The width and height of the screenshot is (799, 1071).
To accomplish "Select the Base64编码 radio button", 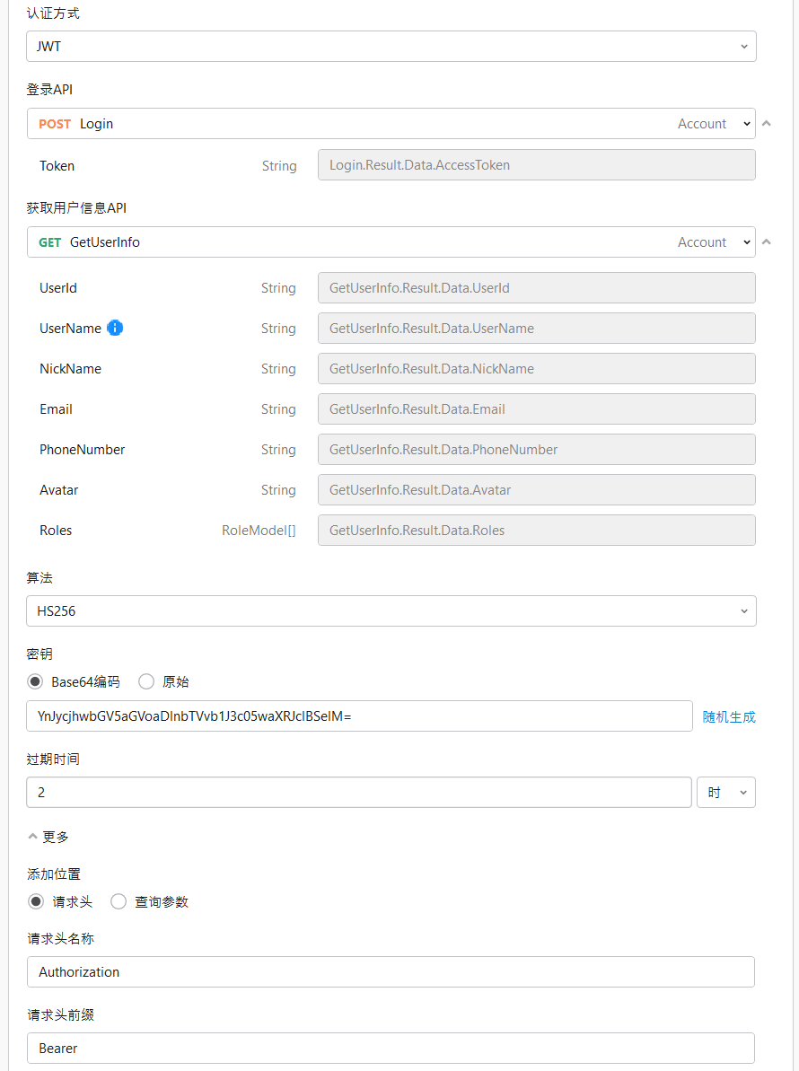I will (36, 681).
